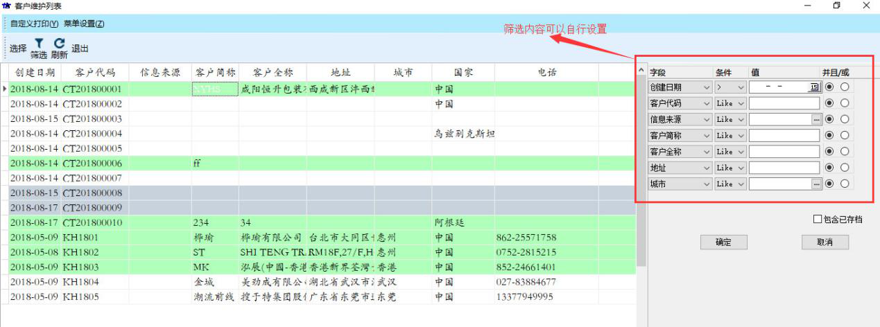Click the 地址 value input field
The height and width of the screenshot is (327, 880).
[x=785, y=168]
